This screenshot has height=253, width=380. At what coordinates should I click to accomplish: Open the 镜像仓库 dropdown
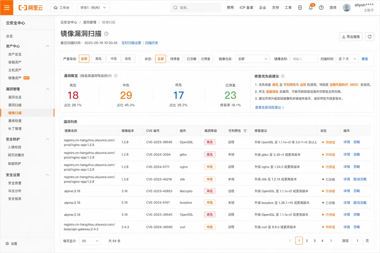click(x=252, y=59)
